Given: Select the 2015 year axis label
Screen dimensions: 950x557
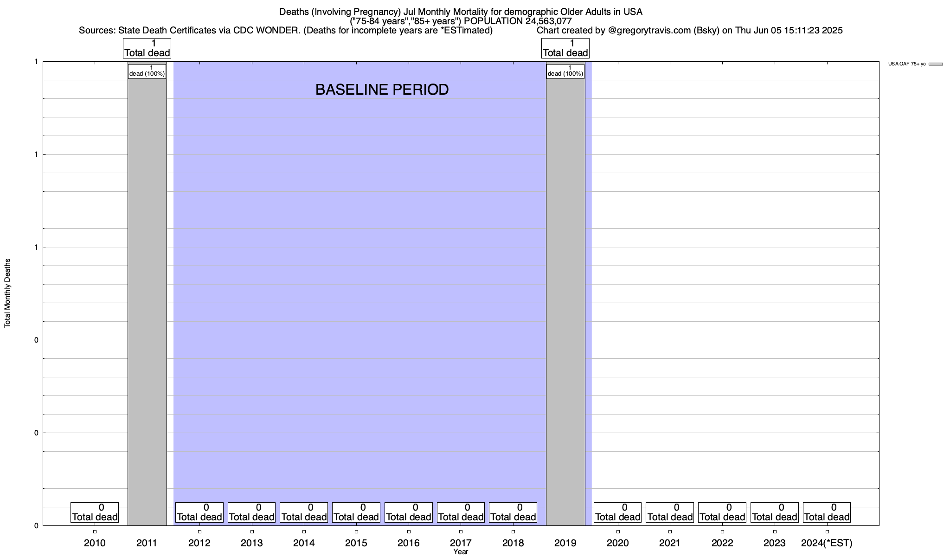Looking at the screenshot, I should click(356, 543).
